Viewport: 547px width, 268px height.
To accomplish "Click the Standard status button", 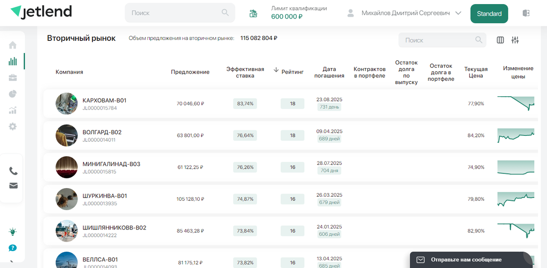I will (x=489, y=14).
